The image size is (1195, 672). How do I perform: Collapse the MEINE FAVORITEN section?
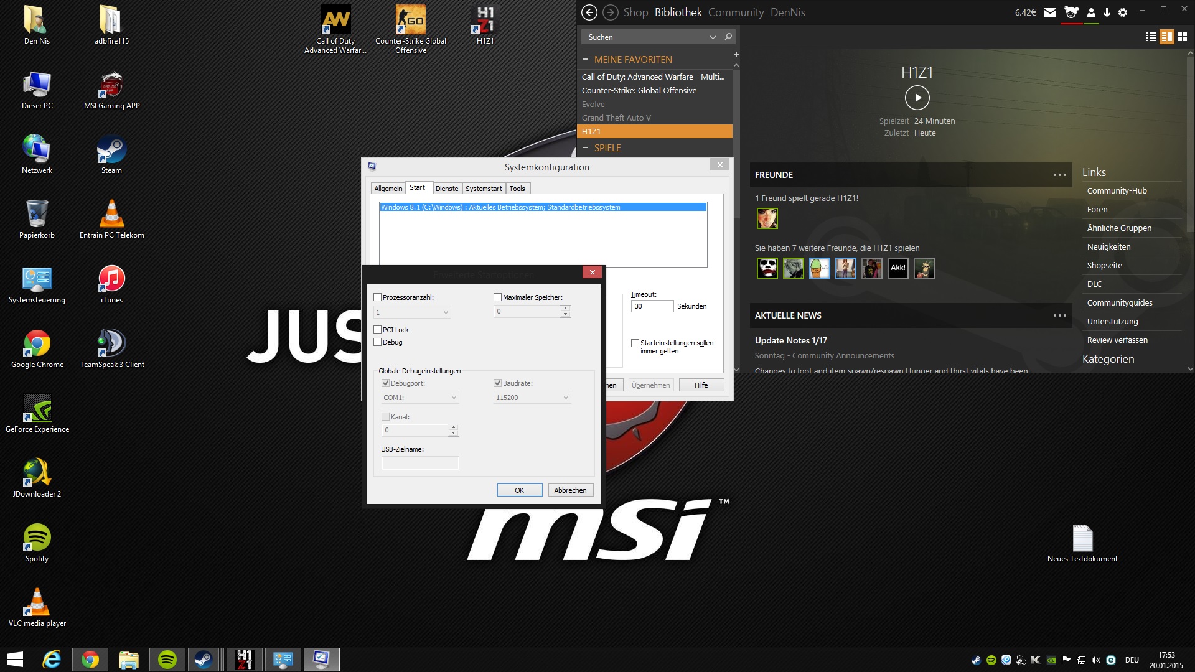[586, 59]
